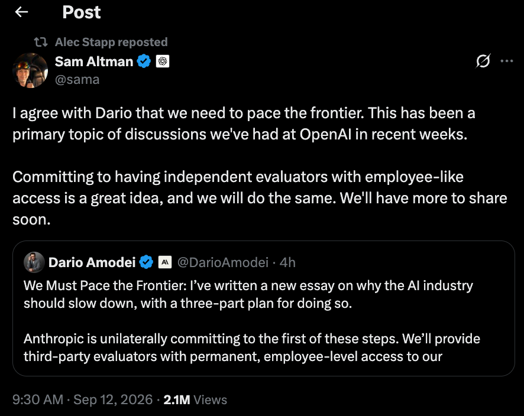
Task: Click the OpenAI affiliation badge
Action: click(163, 61)
